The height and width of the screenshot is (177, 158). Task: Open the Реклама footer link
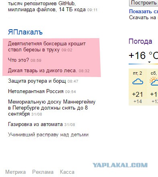coord(43,172)
